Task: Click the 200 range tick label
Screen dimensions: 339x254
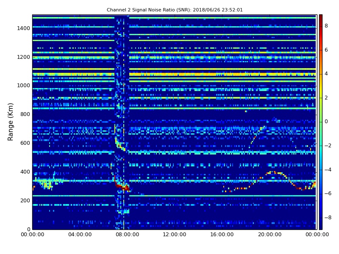Action: click(x=25, y=200)
